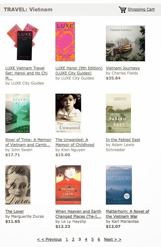Click the Matterhorn book cover thumbnail
Image resolution: width=161 pixels, height=247 pixels.
119,185
